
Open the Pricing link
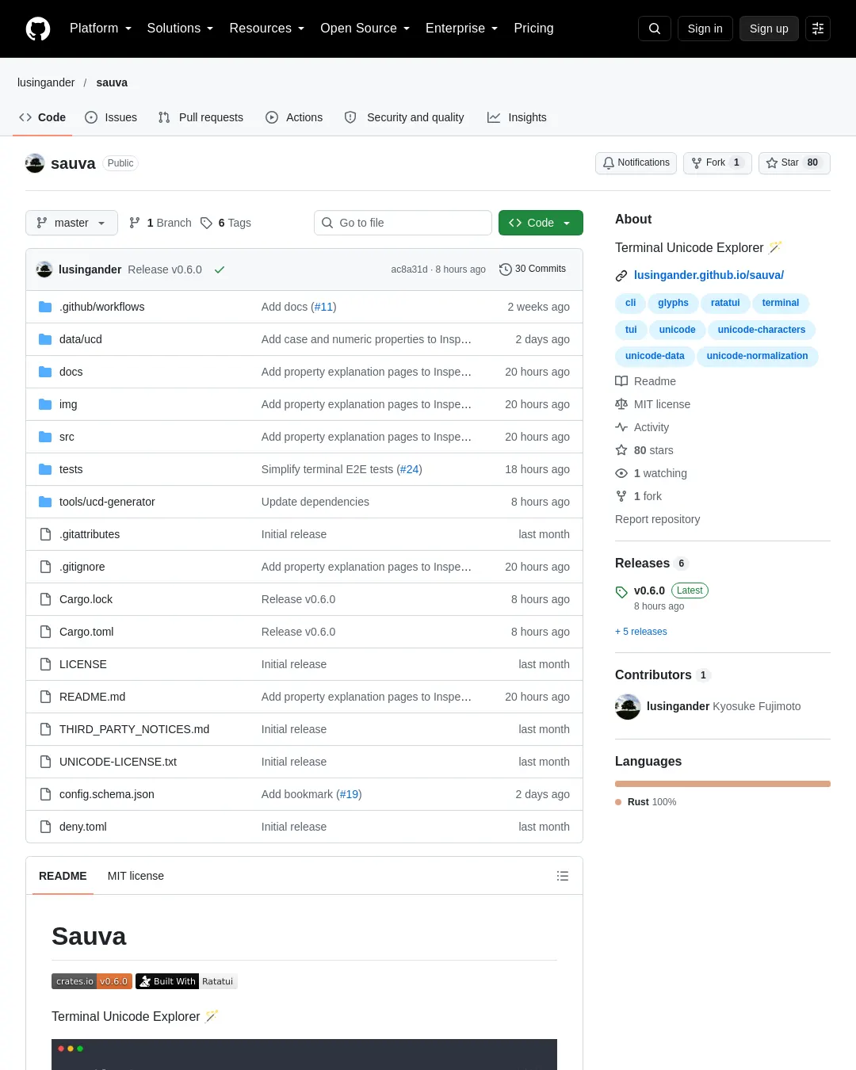point(533,29)
